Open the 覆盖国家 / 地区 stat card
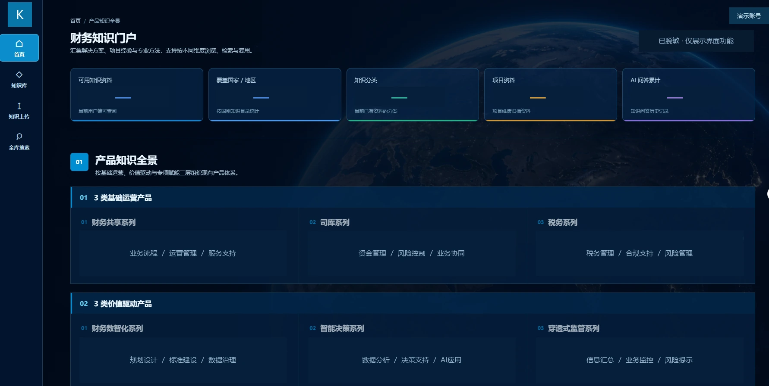The image size is (769, 386). [275, 95]
